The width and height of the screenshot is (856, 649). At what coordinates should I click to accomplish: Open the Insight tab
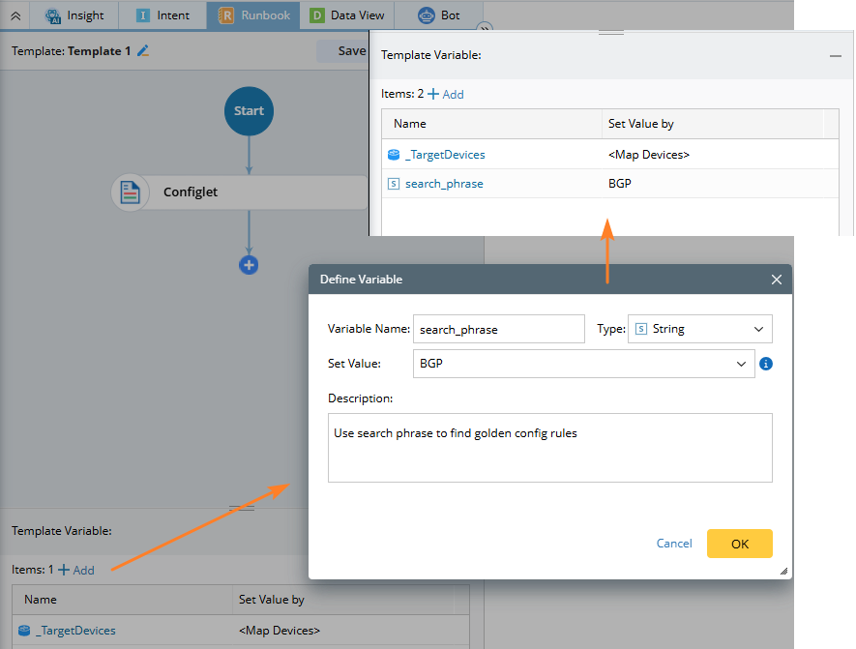[74, 15]
